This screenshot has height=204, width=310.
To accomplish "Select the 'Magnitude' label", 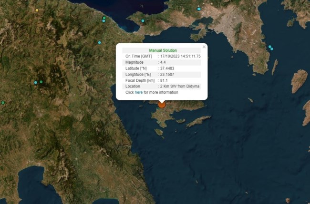I will 134,62.
